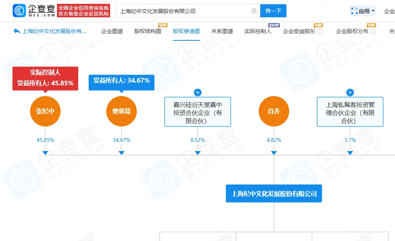Screen dimensions: 395x241
Task: Open the 应用 dropdown menu
Action: [367, 11]
